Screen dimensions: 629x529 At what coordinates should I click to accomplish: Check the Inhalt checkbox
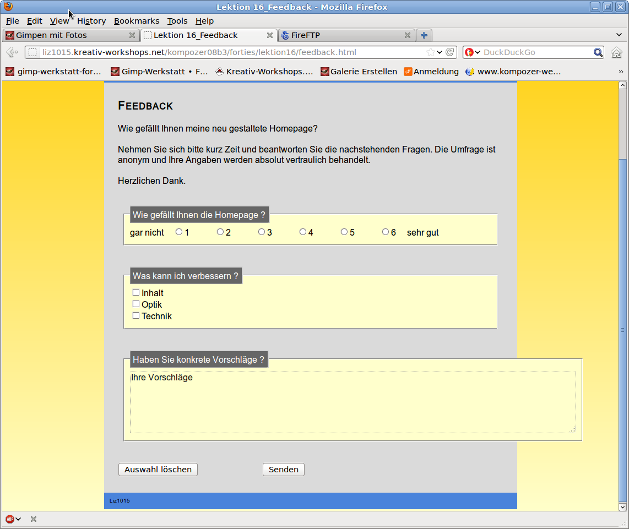coord(136,292)
